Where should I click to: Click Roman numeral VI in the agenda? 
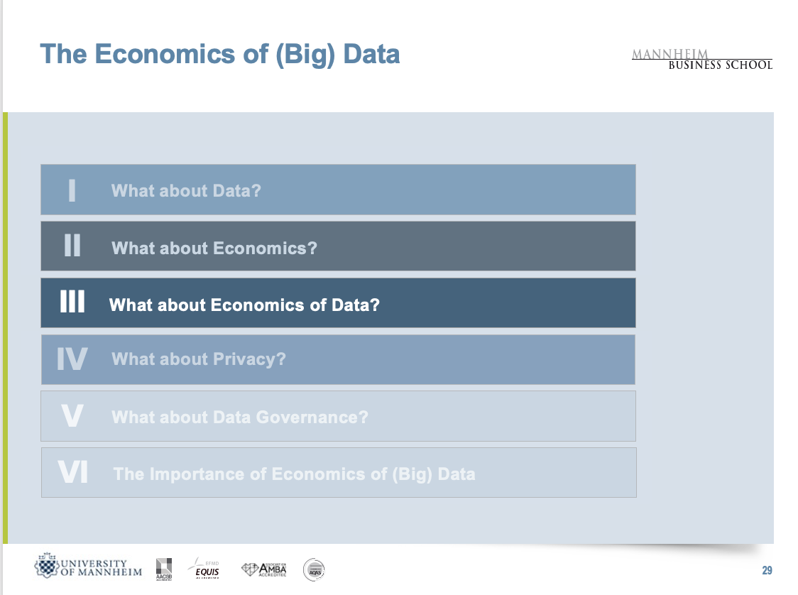tap(73, 473)
